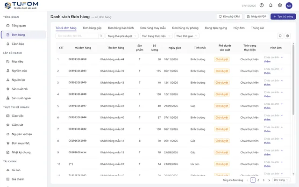This screenshot has width=299, height=187.
Task: Switch to Đơn hàng gấp tab
Action: [x=92, y=28]
